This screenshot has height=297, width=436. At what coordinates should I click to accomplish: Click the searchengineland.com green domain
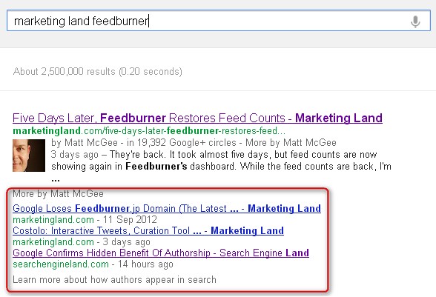[x=61, y=264]
